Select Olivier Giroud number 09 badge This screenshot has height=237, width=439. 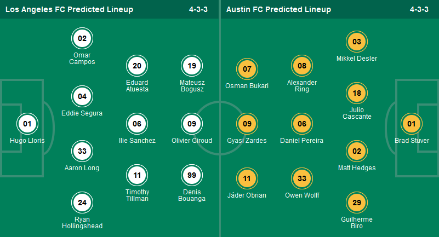192,124
